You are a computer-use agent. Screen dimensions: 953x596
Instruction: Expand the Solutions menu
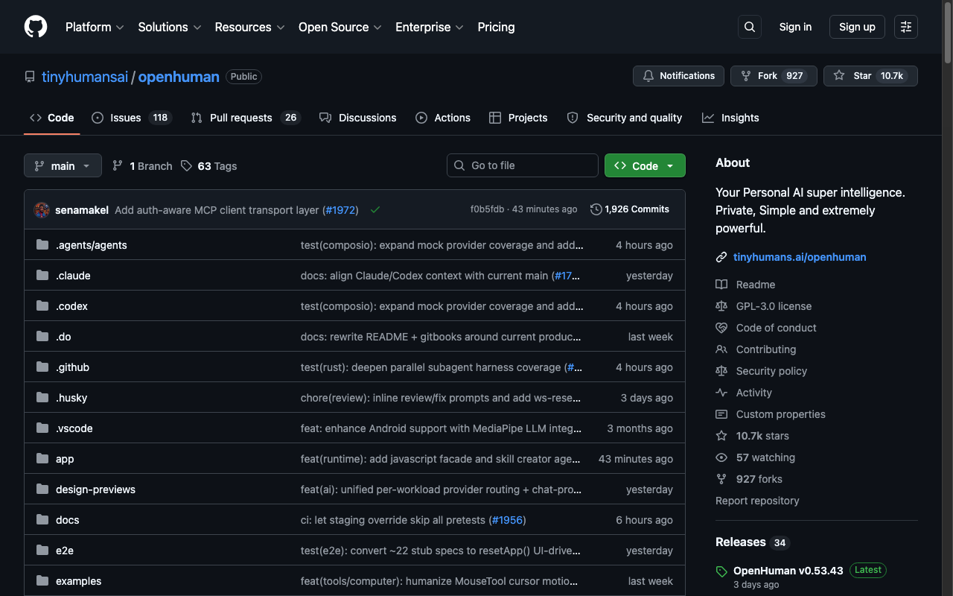(x=170, y=27)
